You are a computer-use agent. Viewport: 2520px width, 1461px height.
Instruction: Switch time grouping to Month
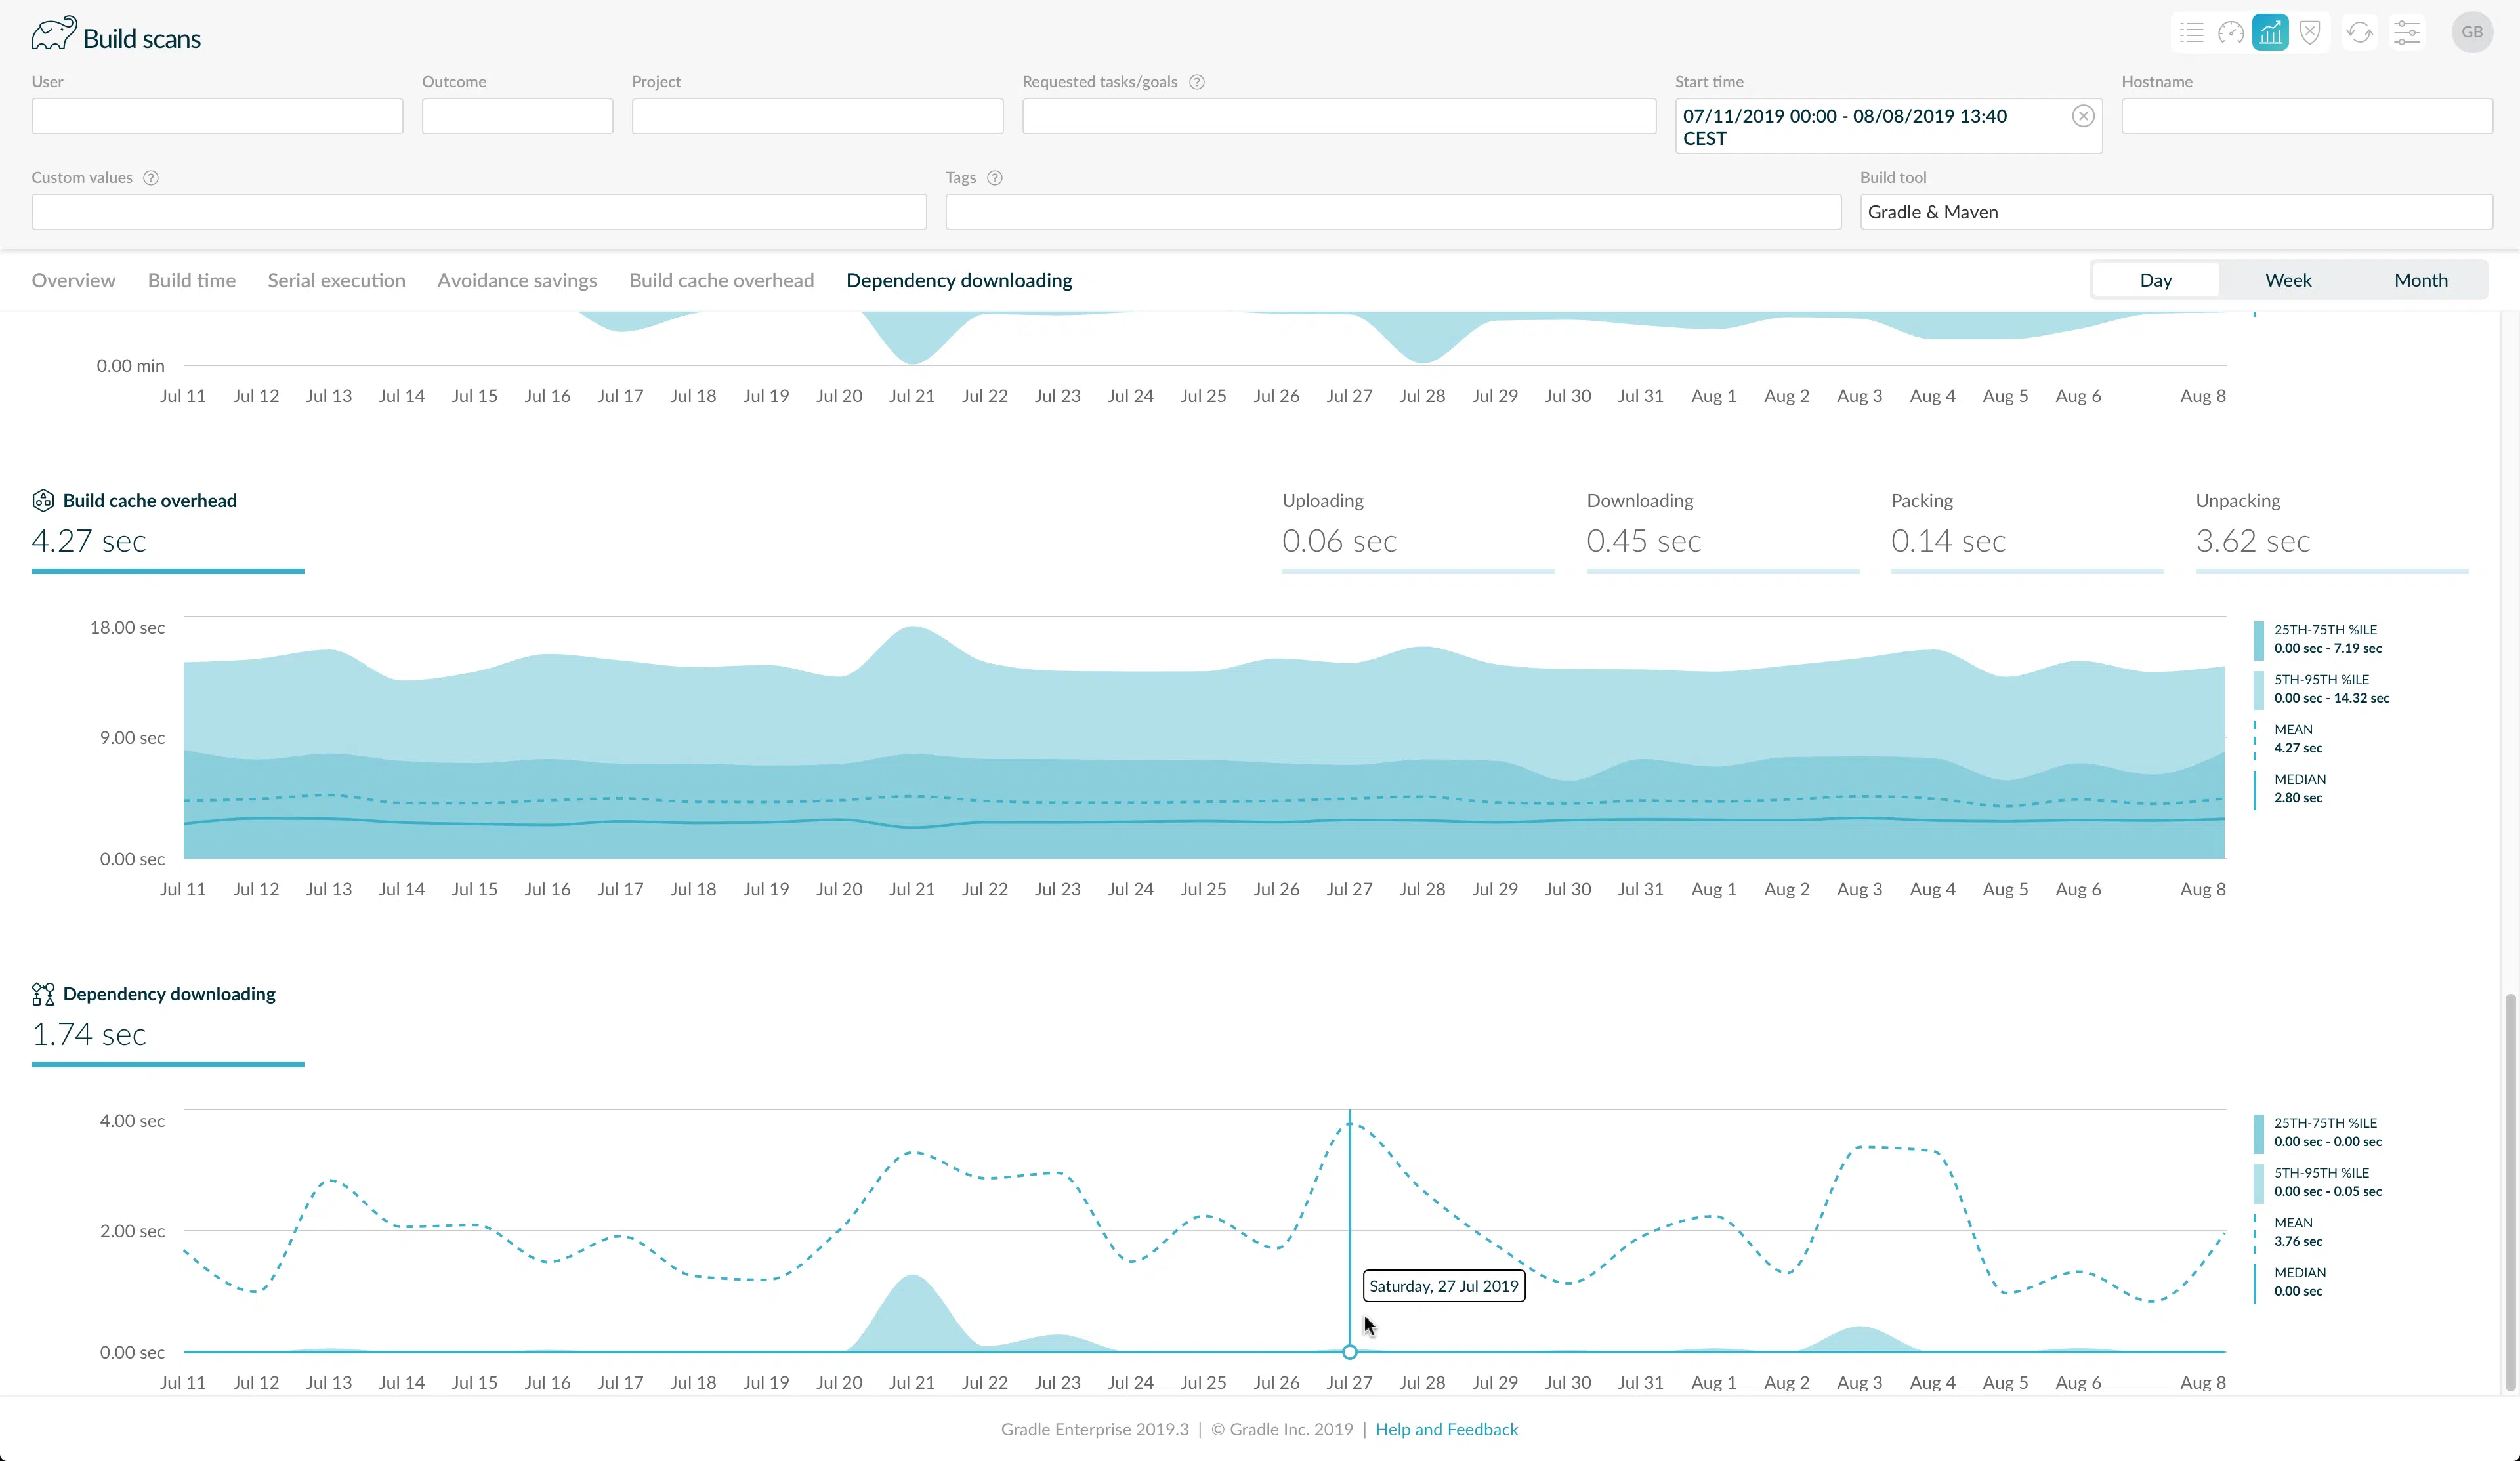2420,280
